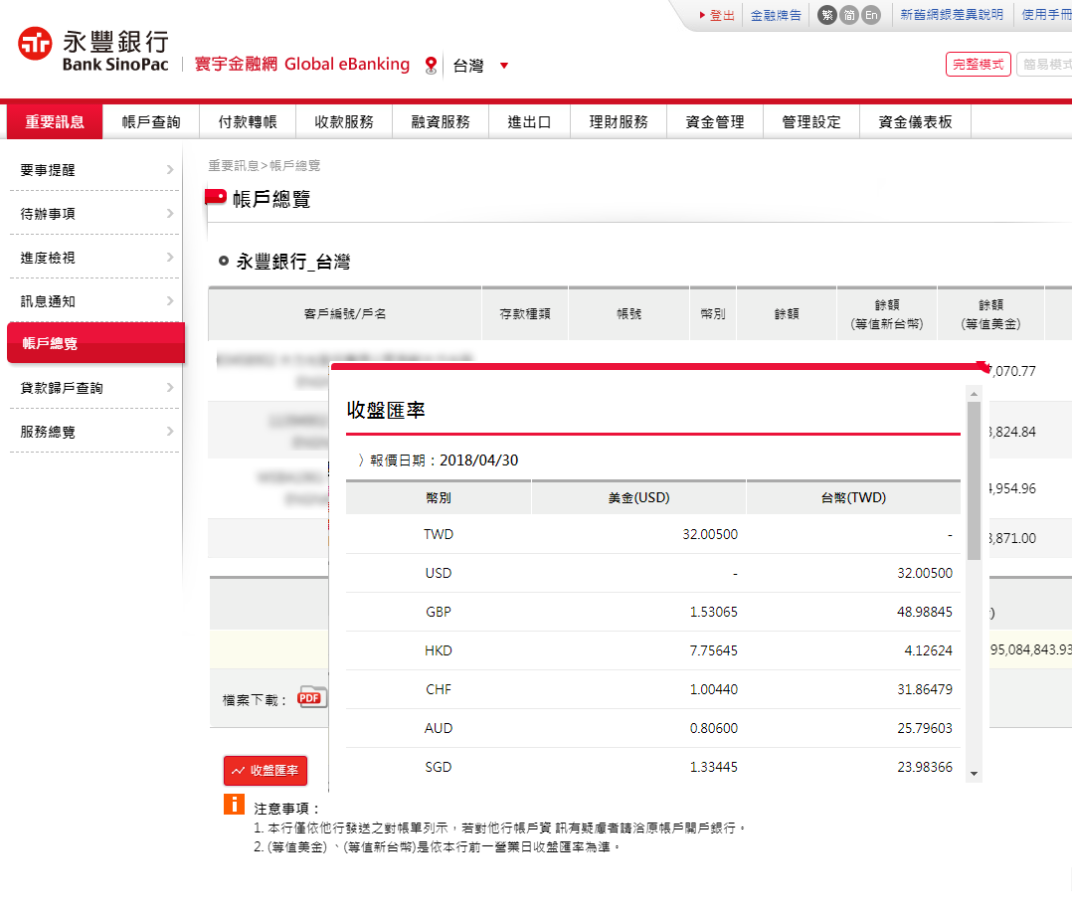
Task: Open the 理財服務 main tab
Action: 619,121
